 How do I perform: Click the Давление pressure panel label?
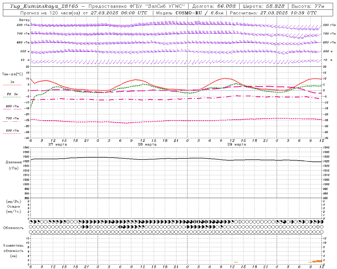[14, 162]
